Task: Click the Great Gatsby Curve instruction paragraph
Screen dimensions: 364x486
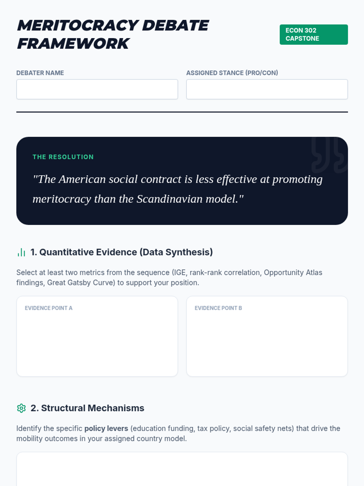Action: (169, 278)
